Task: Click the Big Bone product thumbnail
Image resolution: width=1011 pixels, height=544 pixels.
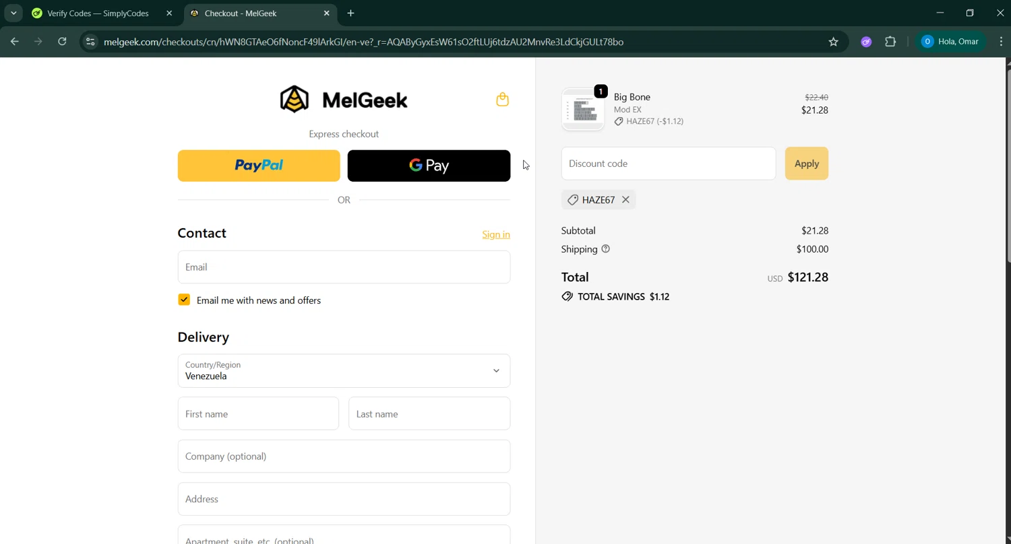Action: click(x=583, y=109)
